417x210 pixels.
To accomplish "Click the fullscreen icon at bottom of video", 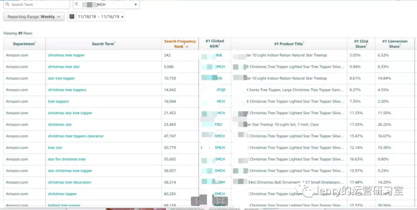I will [x=220, y=201].
